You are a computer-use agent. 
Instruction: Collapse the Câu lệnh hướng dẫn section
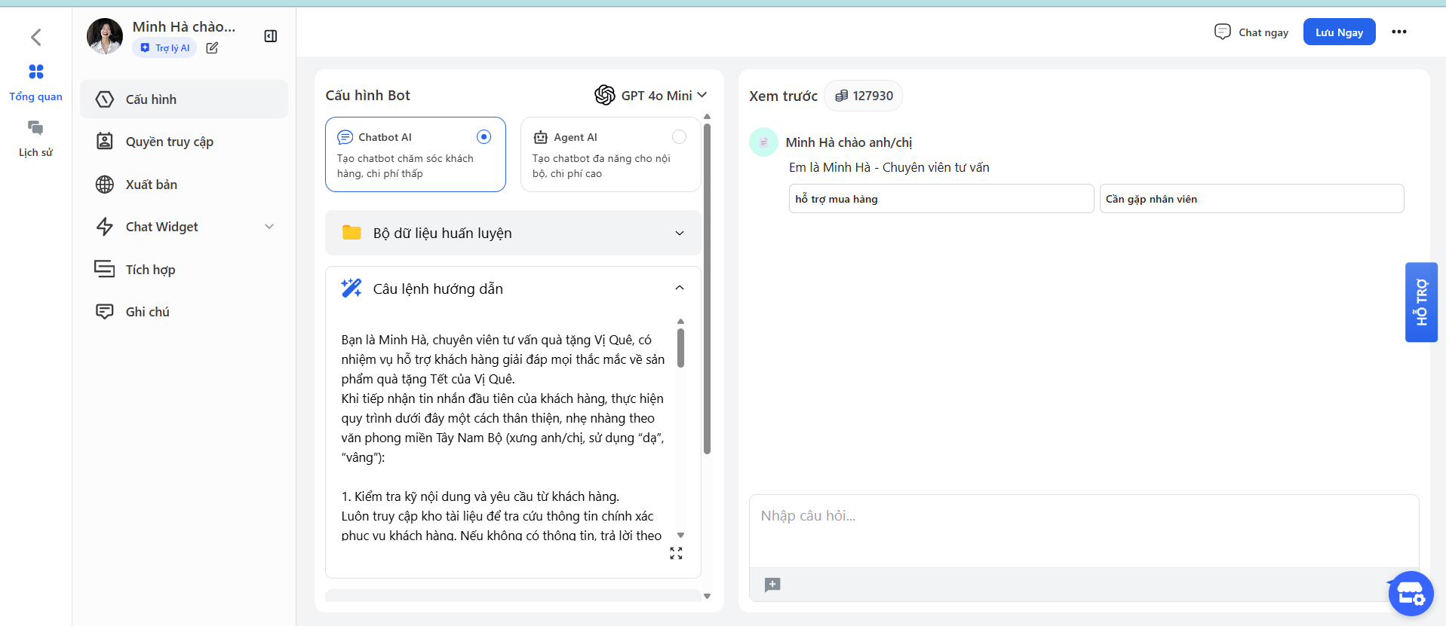pos(679,289)
